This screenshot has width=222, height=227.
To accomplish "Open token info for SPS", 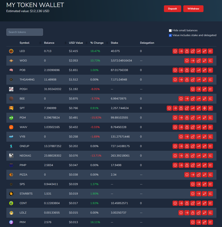I will click(x=193, y=184).
